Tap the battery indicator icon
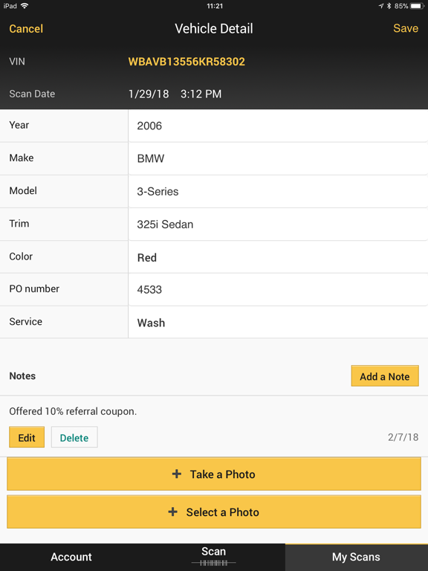 click(418, 6)
